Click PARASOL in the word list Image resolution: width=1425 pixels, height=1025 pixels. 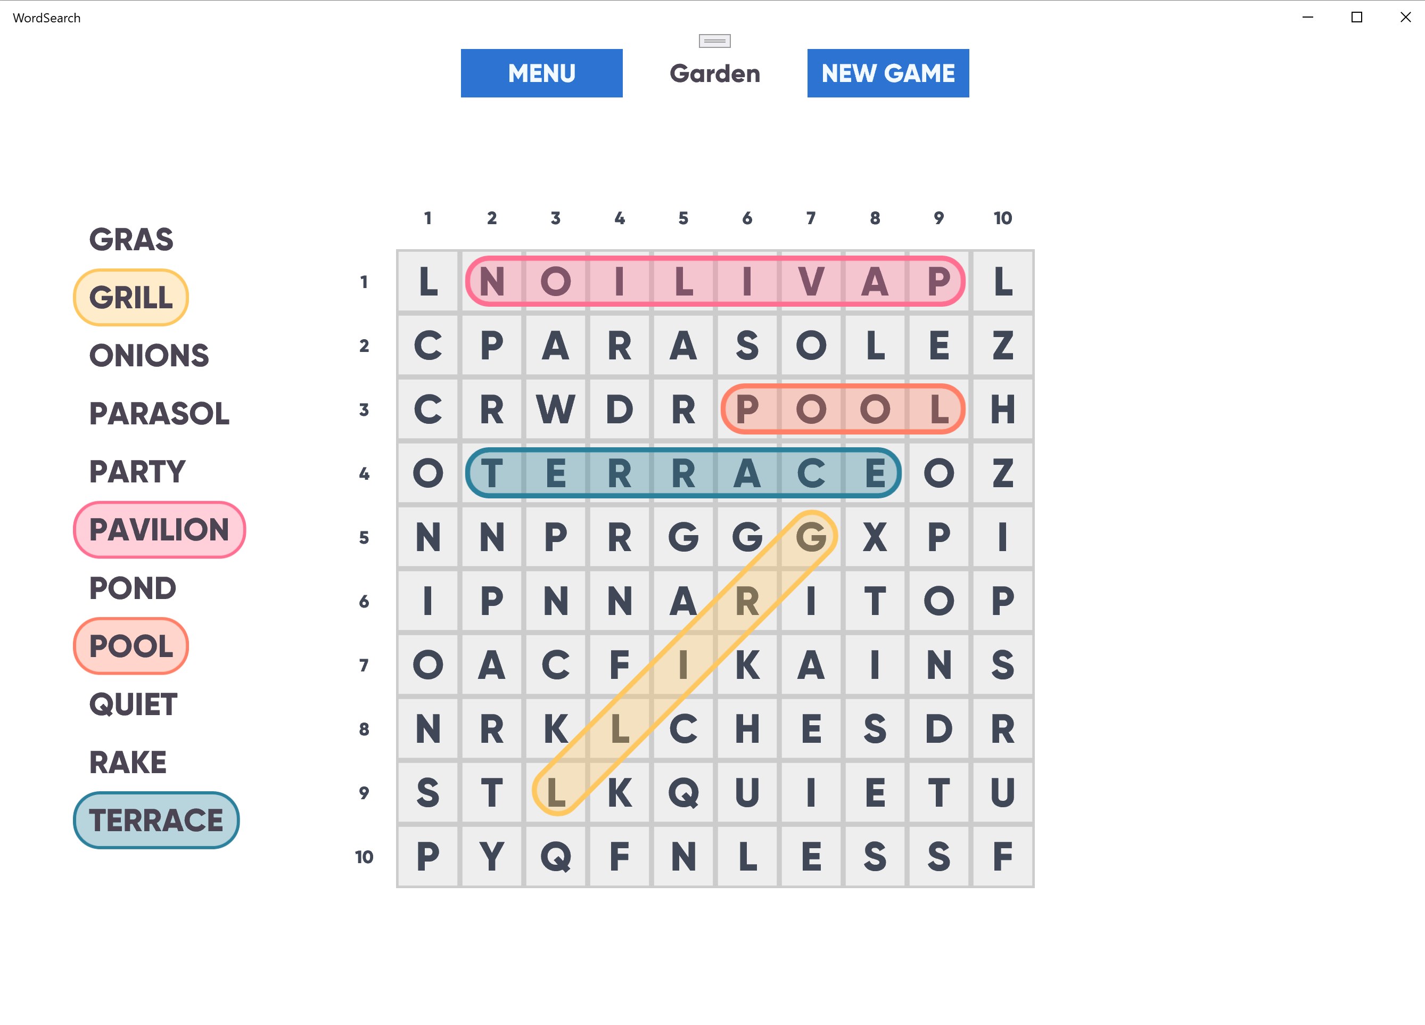pos(159,414)
